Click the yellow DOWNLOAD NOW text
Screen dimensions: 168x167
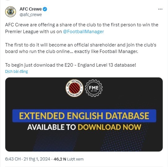(109, 127)
